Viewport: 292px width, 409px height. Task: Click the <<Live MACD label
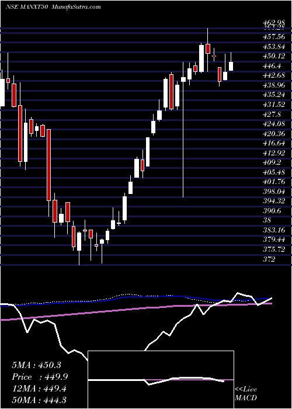point(246,393)
